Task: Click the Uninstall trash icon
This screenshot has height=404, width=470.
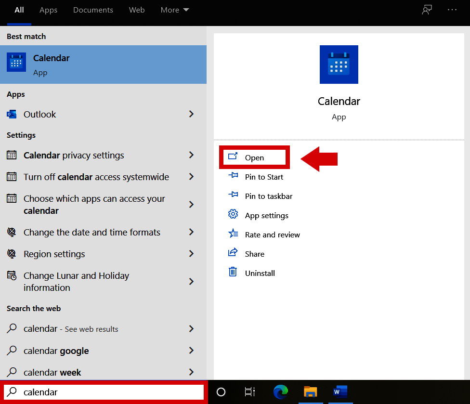Action: coord(233,272)
